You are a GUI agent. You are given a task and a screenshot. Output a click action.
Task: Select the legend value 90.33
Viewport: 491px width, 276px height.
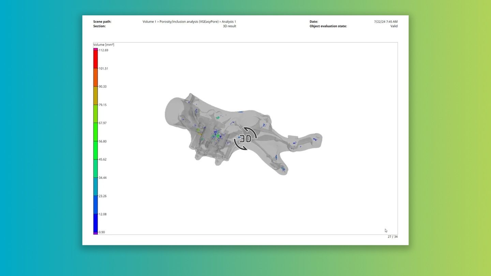(x=103, y=87)
